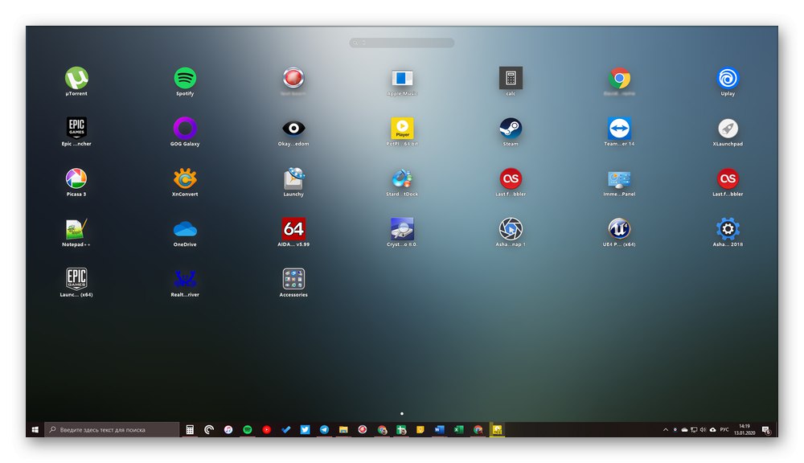Launch the Launchy icon
The height and width of the screenshot is (463, 804).
[293, 178]
